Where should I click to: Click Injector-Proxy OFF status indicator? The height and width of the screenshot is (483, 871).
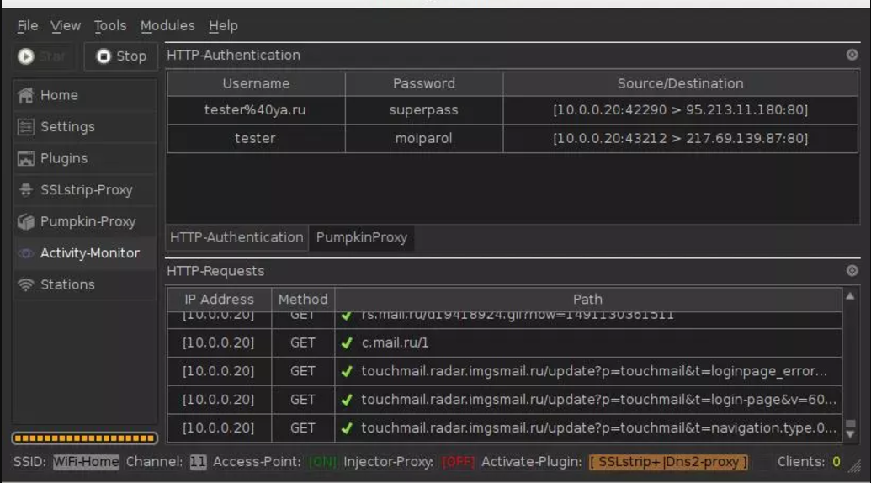coord(459,461)
